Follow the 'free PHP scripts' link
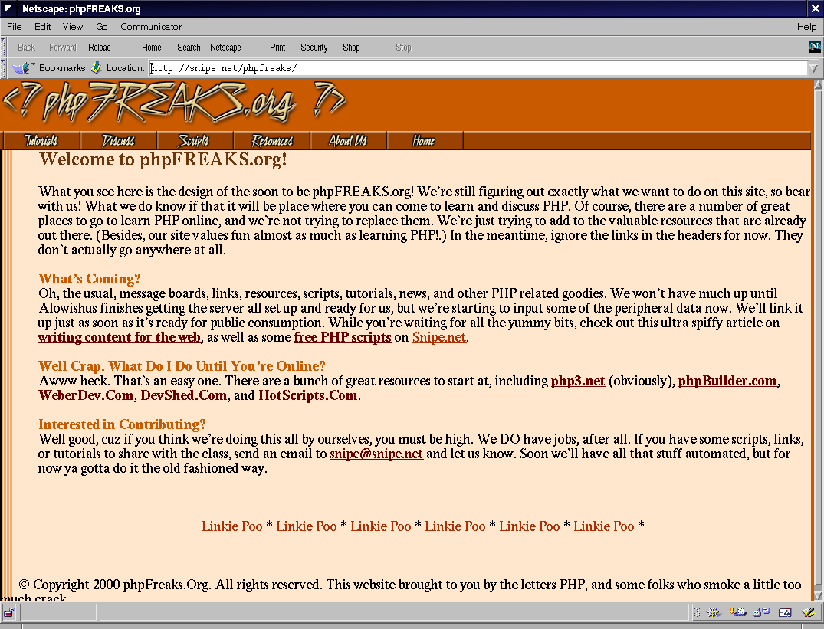This screenshot has width=824, height=629. (343, 337)
